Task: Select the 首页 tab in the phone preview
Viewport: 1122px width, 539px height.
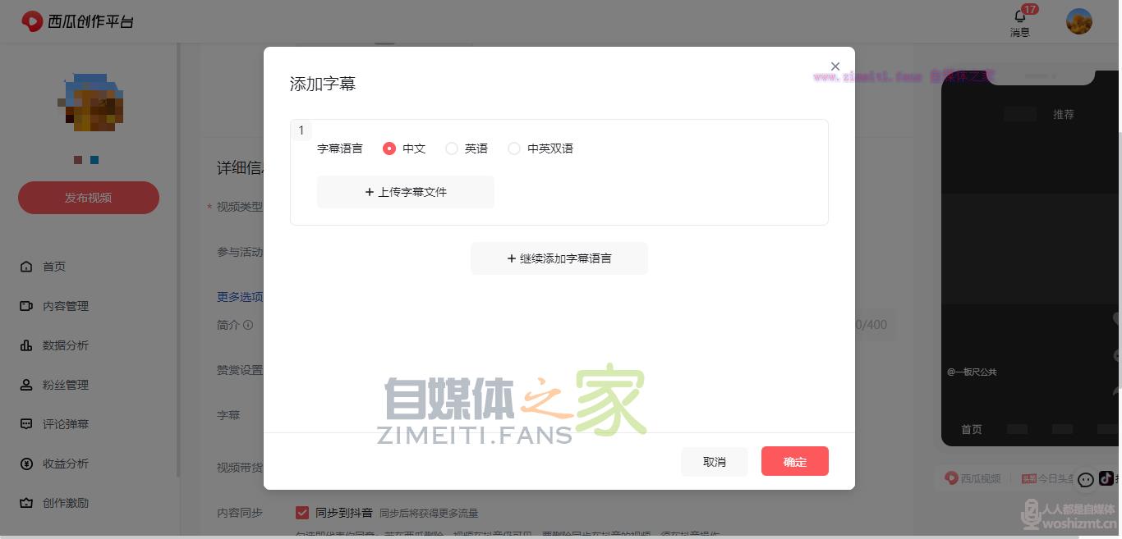Action: (971, 429)
